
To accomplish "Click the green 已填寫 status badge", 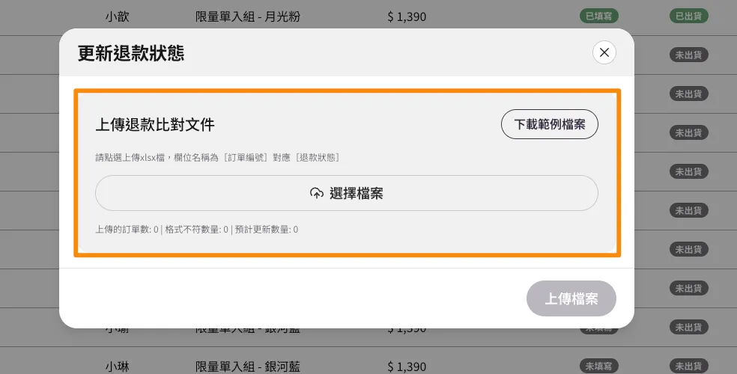I will point(599,16).
